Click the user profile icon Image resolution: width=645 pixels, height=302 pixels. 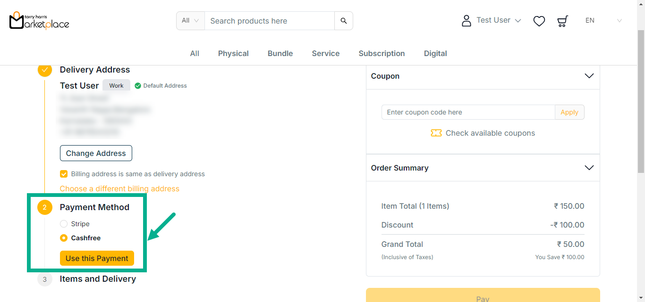tap(467, 21)
